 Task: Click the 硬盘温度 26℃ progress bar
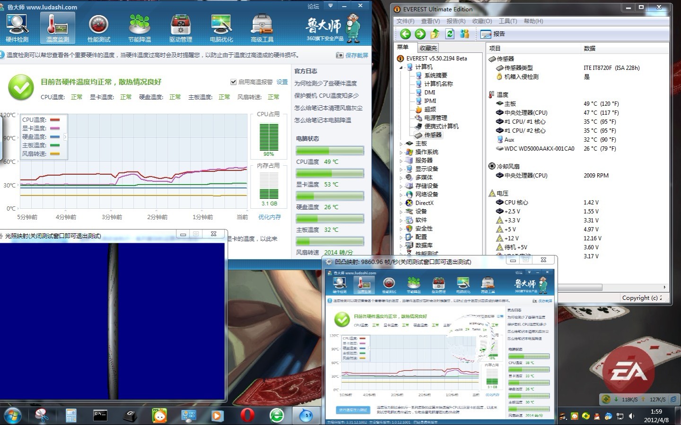coord(330,196)
